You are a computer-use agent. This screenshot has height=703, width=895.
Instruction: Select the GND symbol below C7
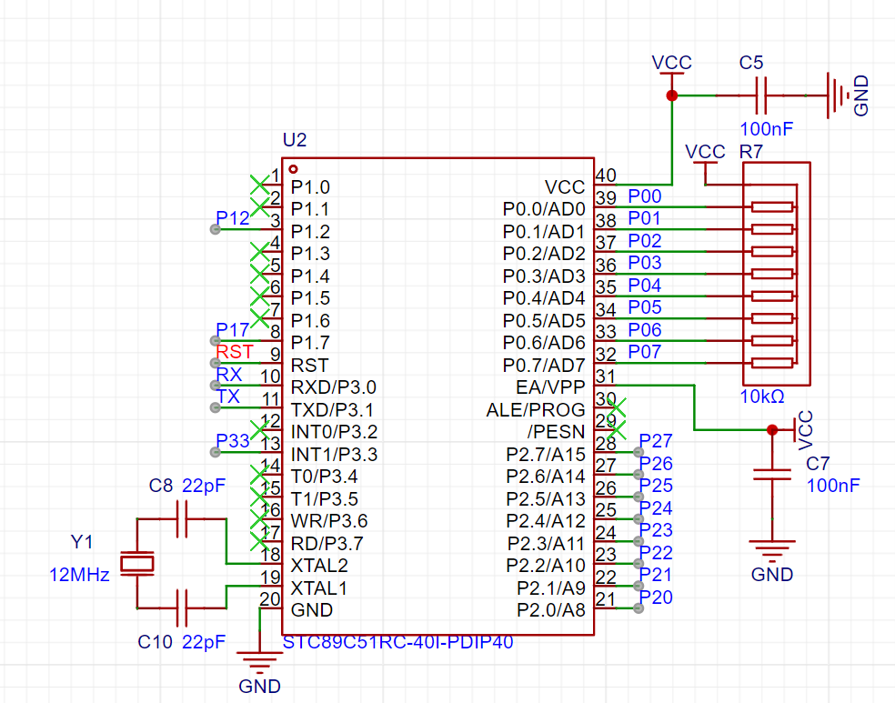pyautogui.click(x=772, y=549)
